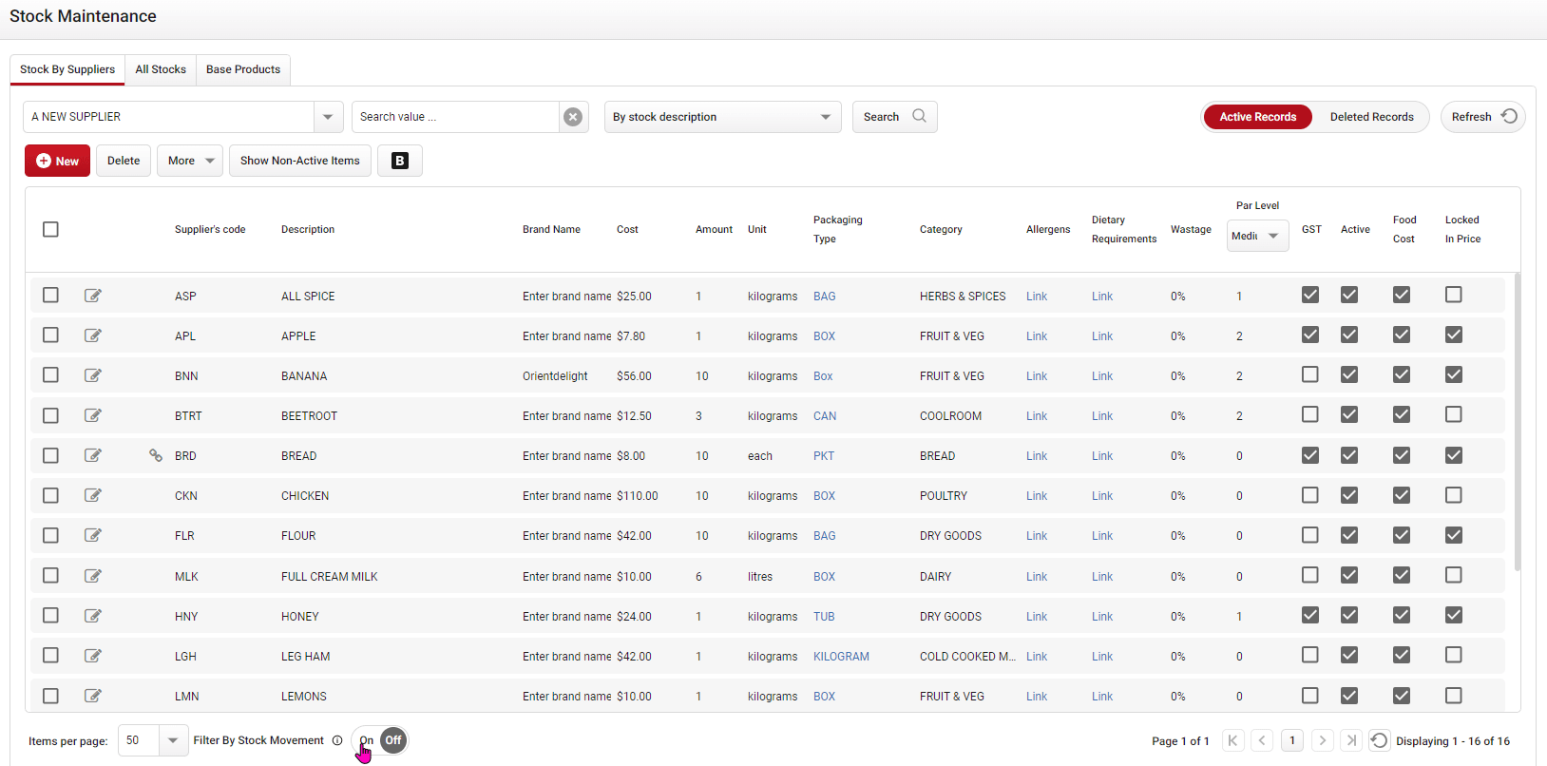The width and height of the screenshot is (1547, 766).
Task: Tick row checkbox for ALL SPICE
Action: pyautogui.click(x=50, y=296)
